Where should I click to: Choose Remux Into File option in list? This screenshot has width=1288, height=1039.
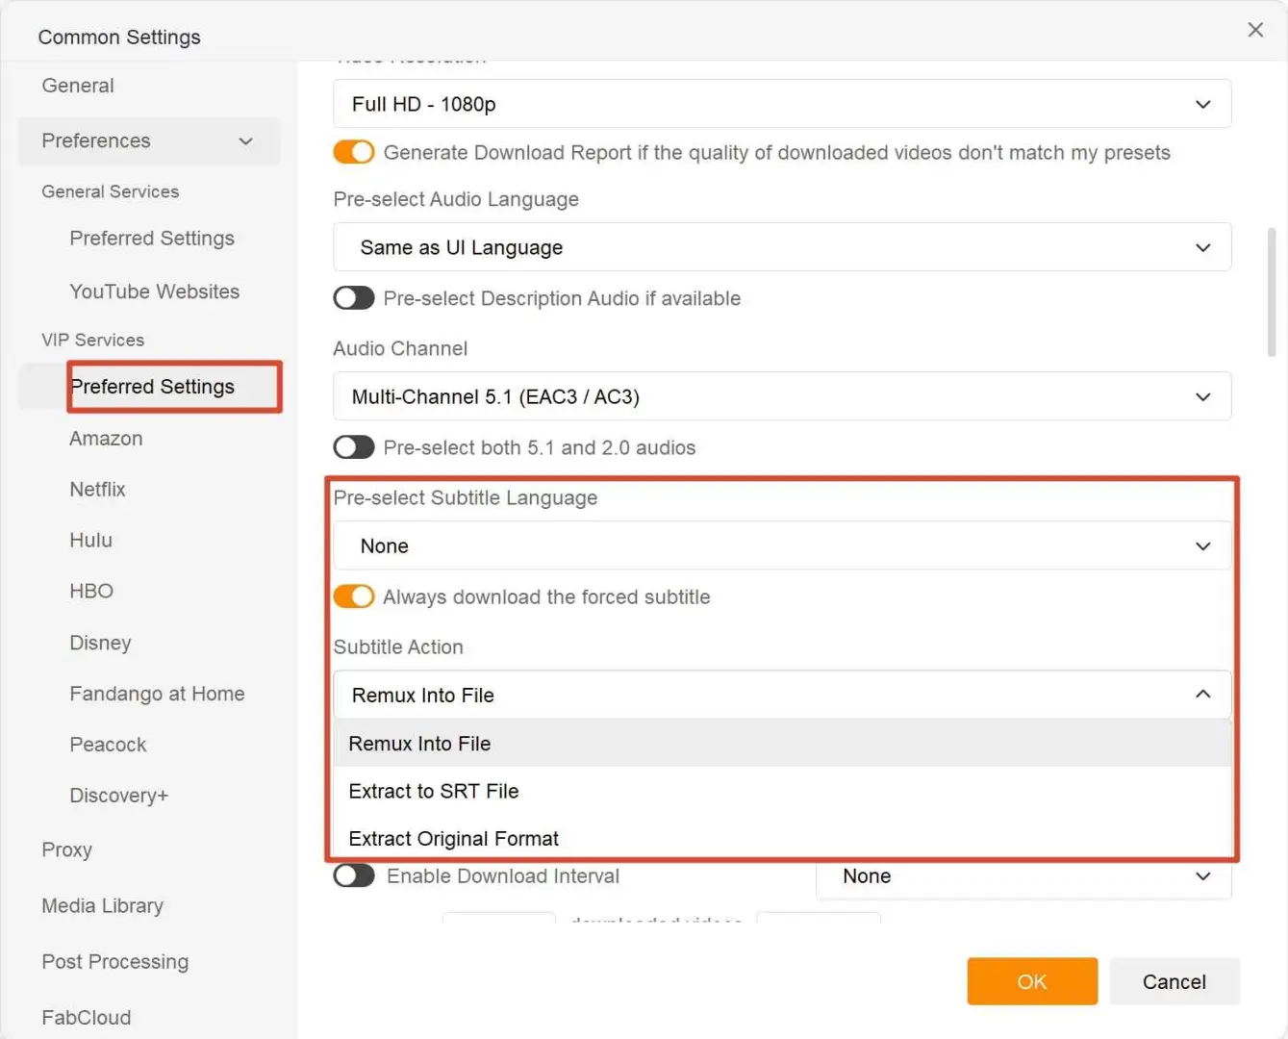[x=782, y=744]
